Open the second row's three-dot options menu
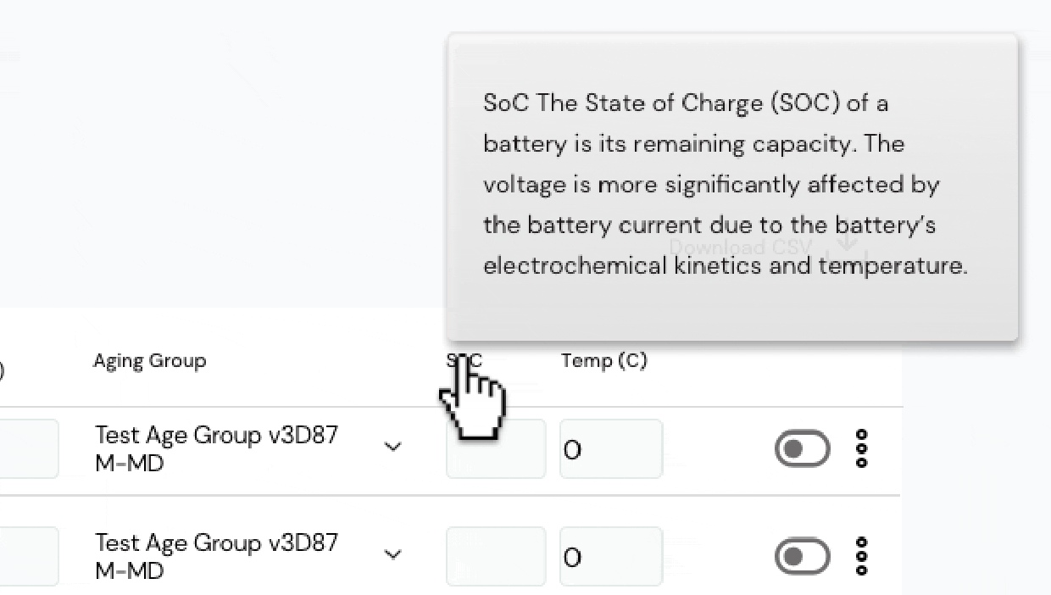Screen dimensions: 1051x595 pos(862,556)
